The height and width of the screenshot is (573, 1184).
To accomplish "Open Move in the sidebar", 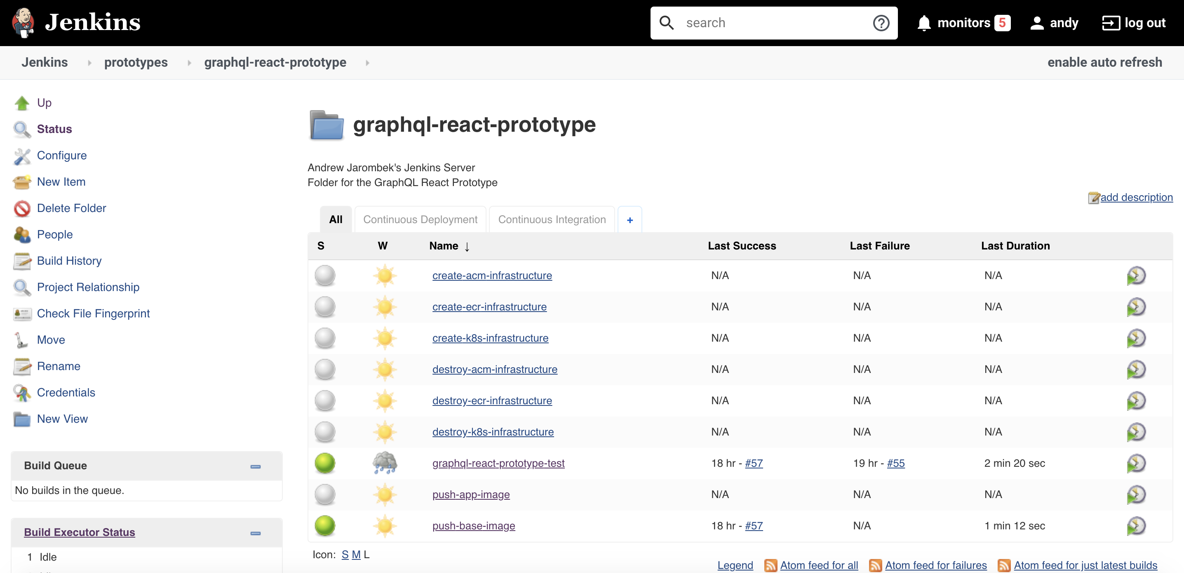I will (51, 340).
